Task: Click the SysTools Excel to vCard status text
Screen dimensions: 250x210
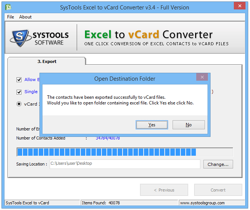Action: pyautogui.click(x=27, y=203)
